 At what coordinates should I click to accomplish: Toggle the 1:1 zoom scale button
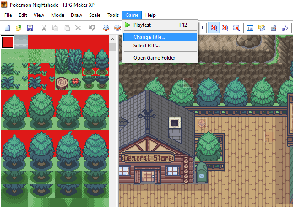[214, 28]
